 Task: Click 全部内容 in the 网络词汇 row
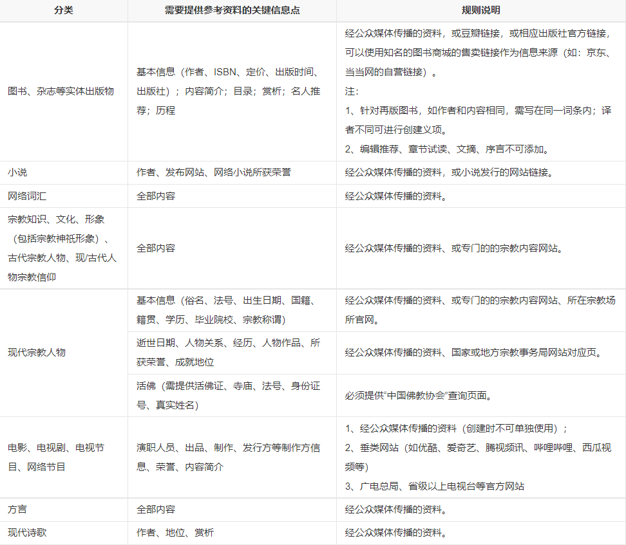pyautogui.click(x=156, y=196)
